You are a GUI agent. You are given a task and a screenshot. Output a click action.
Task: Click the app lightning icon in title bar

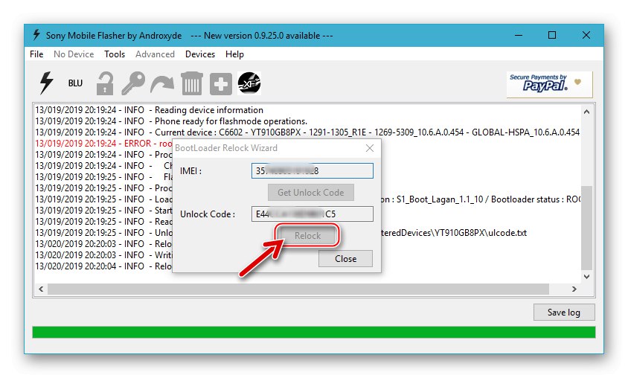point(36,35)
